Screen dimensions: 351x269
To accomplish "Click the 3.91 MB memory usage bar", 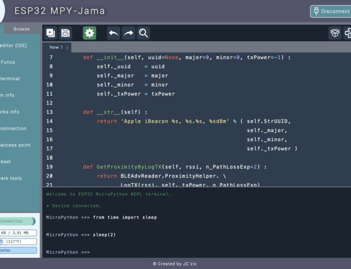I will pyautogui.click(x=18, y=233).
